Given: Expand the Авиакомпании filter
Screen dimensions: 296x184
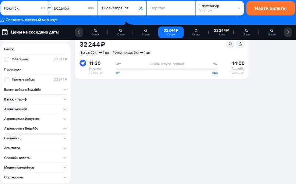Looking at the screenshot, I should [35, 109].
